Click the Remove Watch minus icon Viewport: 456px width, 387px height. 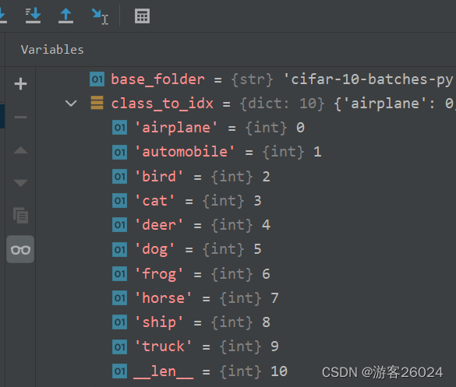20,117
